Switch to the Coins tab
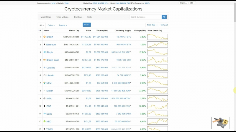Screen dimensions: 236x132 click(51, 26)
